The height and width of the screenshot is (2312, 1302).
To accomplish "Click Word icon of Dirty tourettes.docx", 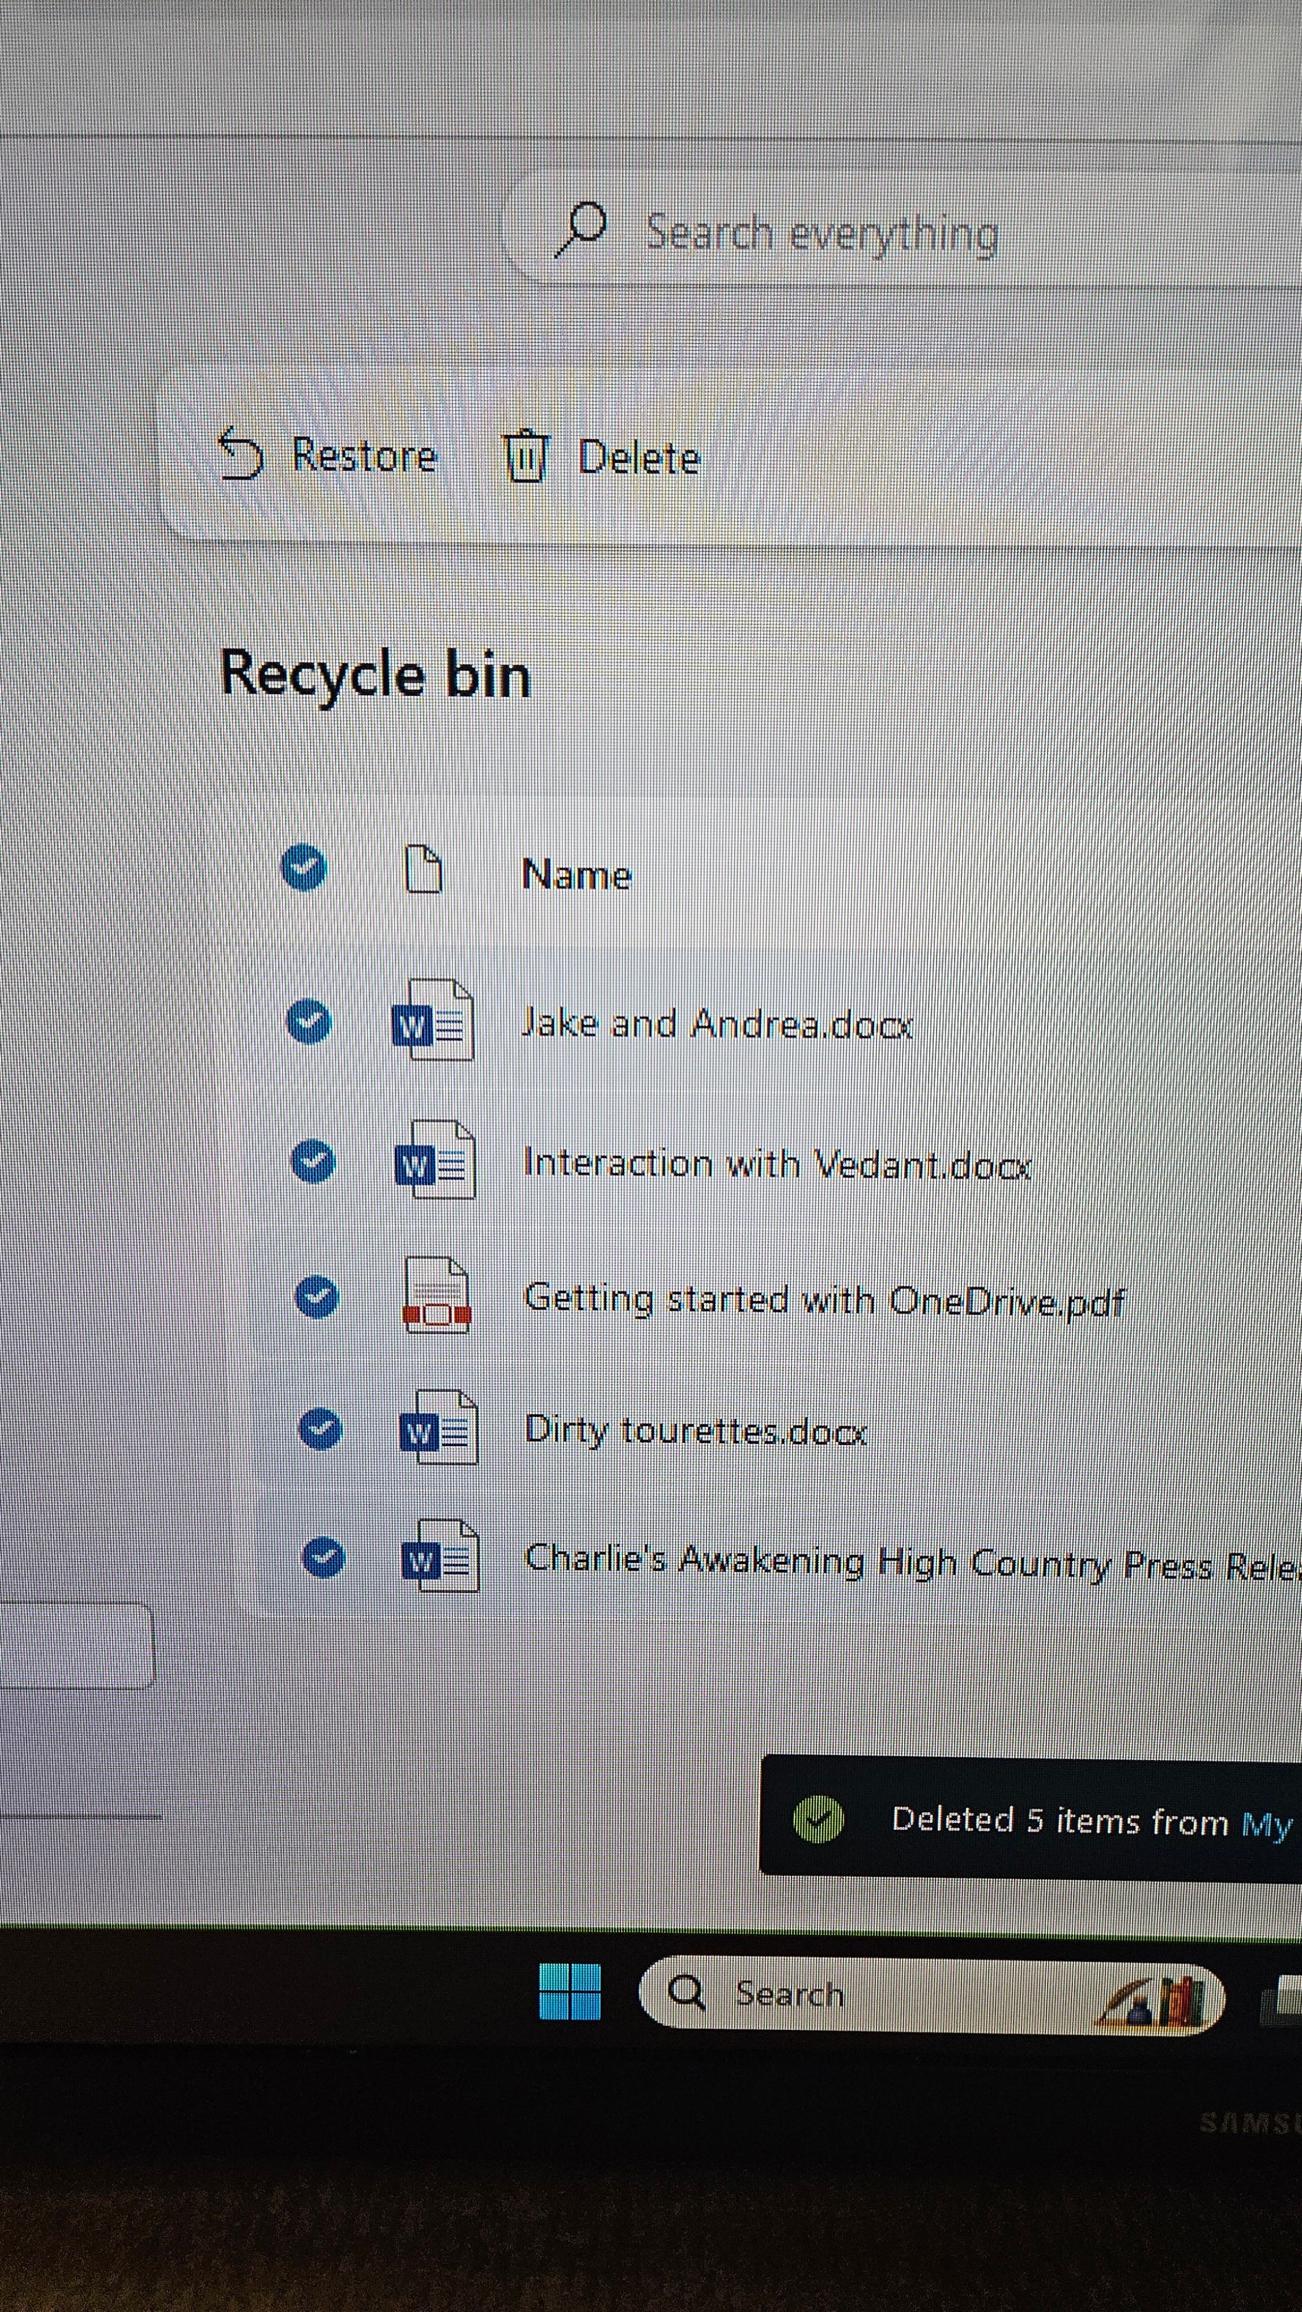I will coord(439,1428).
